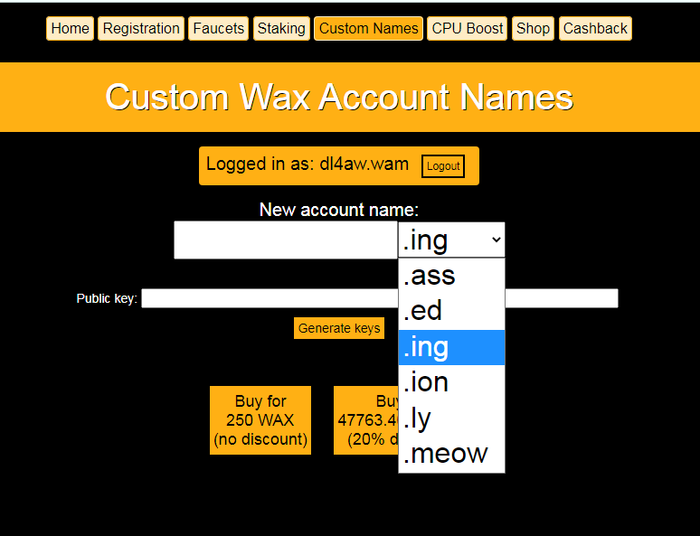
Task: Open the Registration page
Action: click(x=141, y=29)
